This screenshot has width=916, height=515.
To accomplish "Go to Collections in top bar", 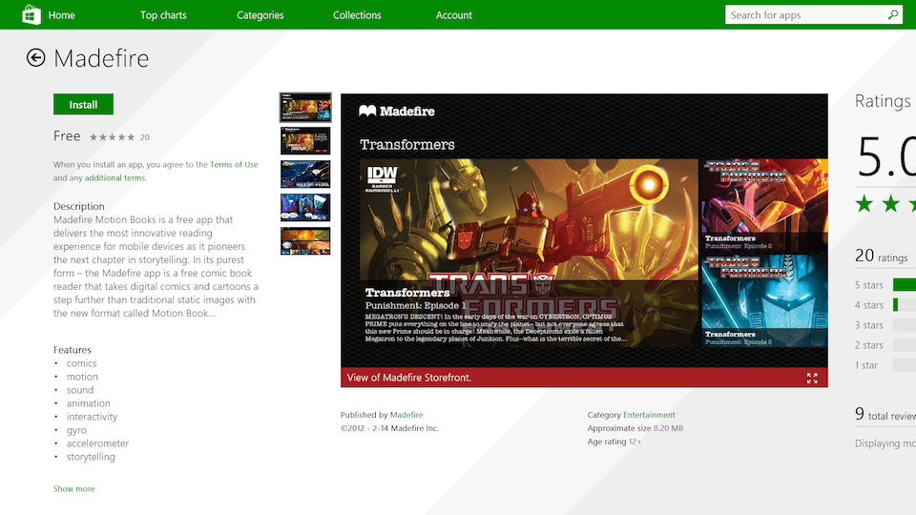I will [357, 15].
